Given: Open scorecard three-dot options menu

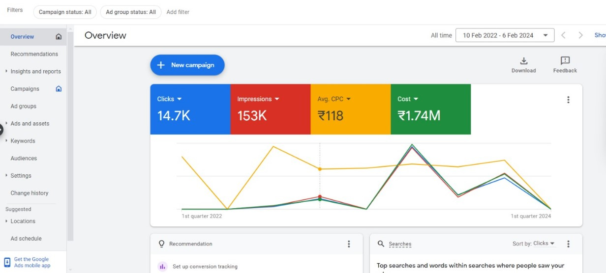Looking at the screenshot, I should coord(568,100).
